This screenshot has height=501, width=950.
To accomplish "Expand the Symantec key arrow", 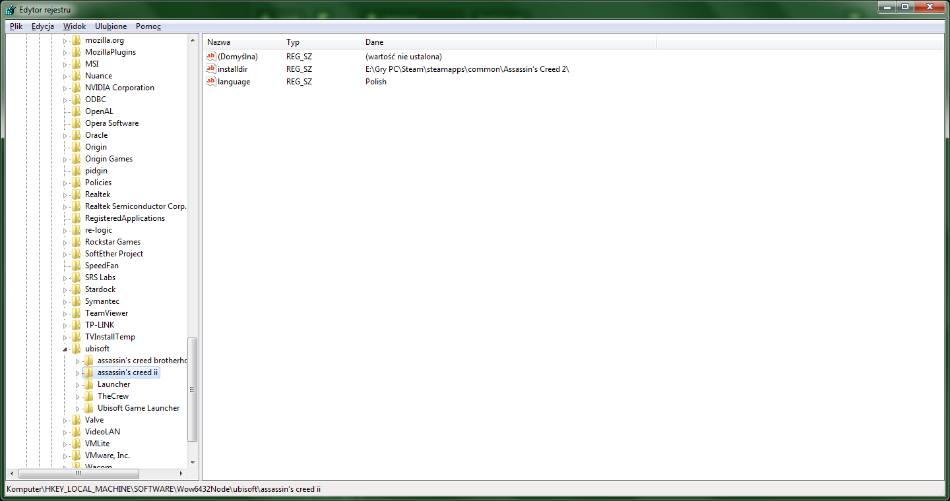I will pos(65,301).
